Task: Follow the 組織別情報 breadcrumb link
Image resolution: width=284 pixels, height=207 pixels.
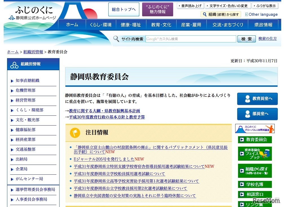Action: tap(33, 52)
